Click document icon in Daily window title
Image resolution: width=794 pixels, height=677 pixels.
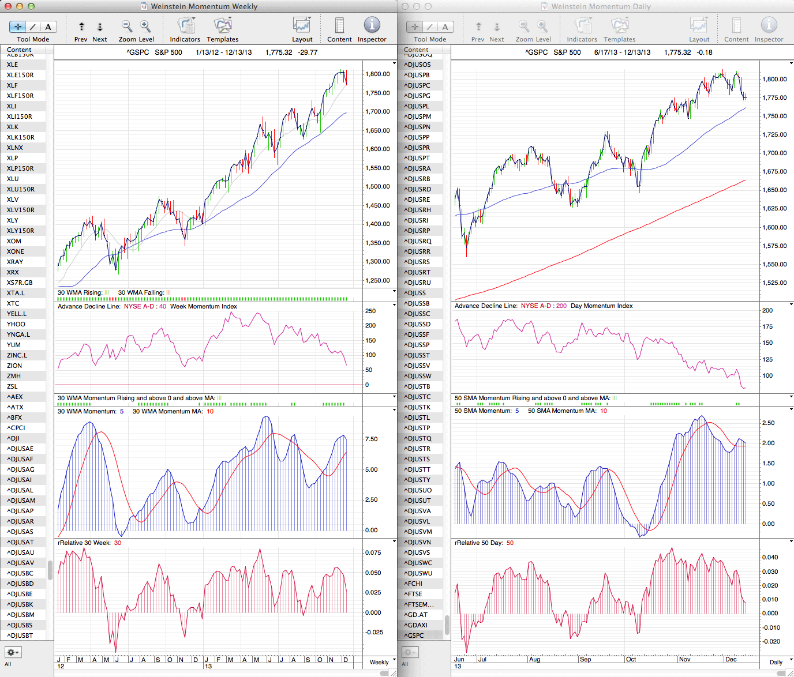tap(544, 6)
